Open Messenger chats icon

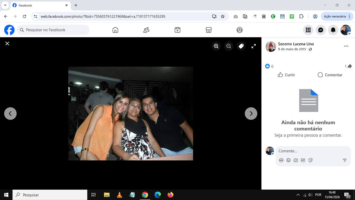click(321, 30)
